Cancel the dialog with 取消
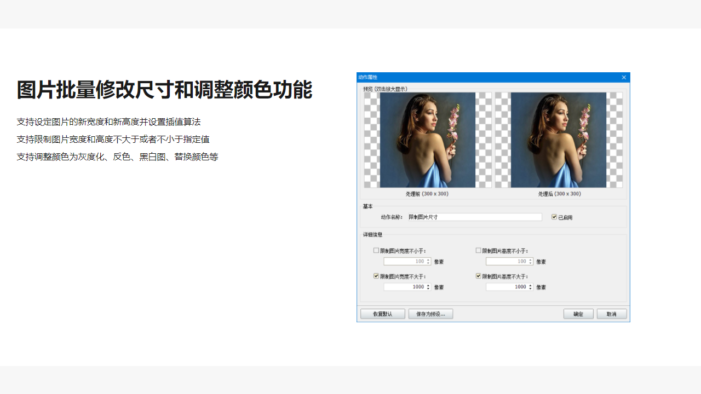The width and height of the screenshot is (701, 394). (612, 314)
